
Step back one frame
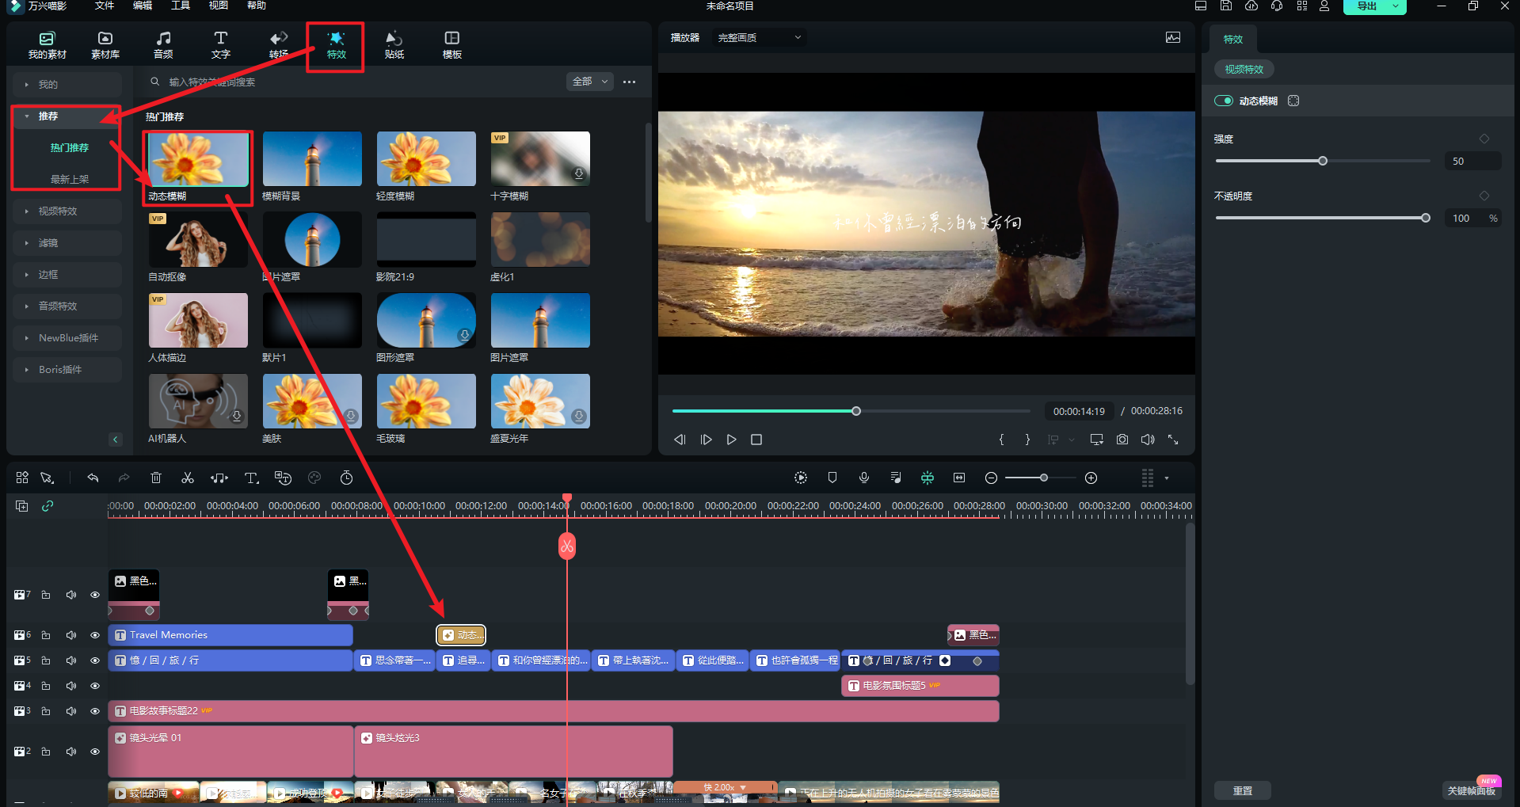[x=680, y=440]
